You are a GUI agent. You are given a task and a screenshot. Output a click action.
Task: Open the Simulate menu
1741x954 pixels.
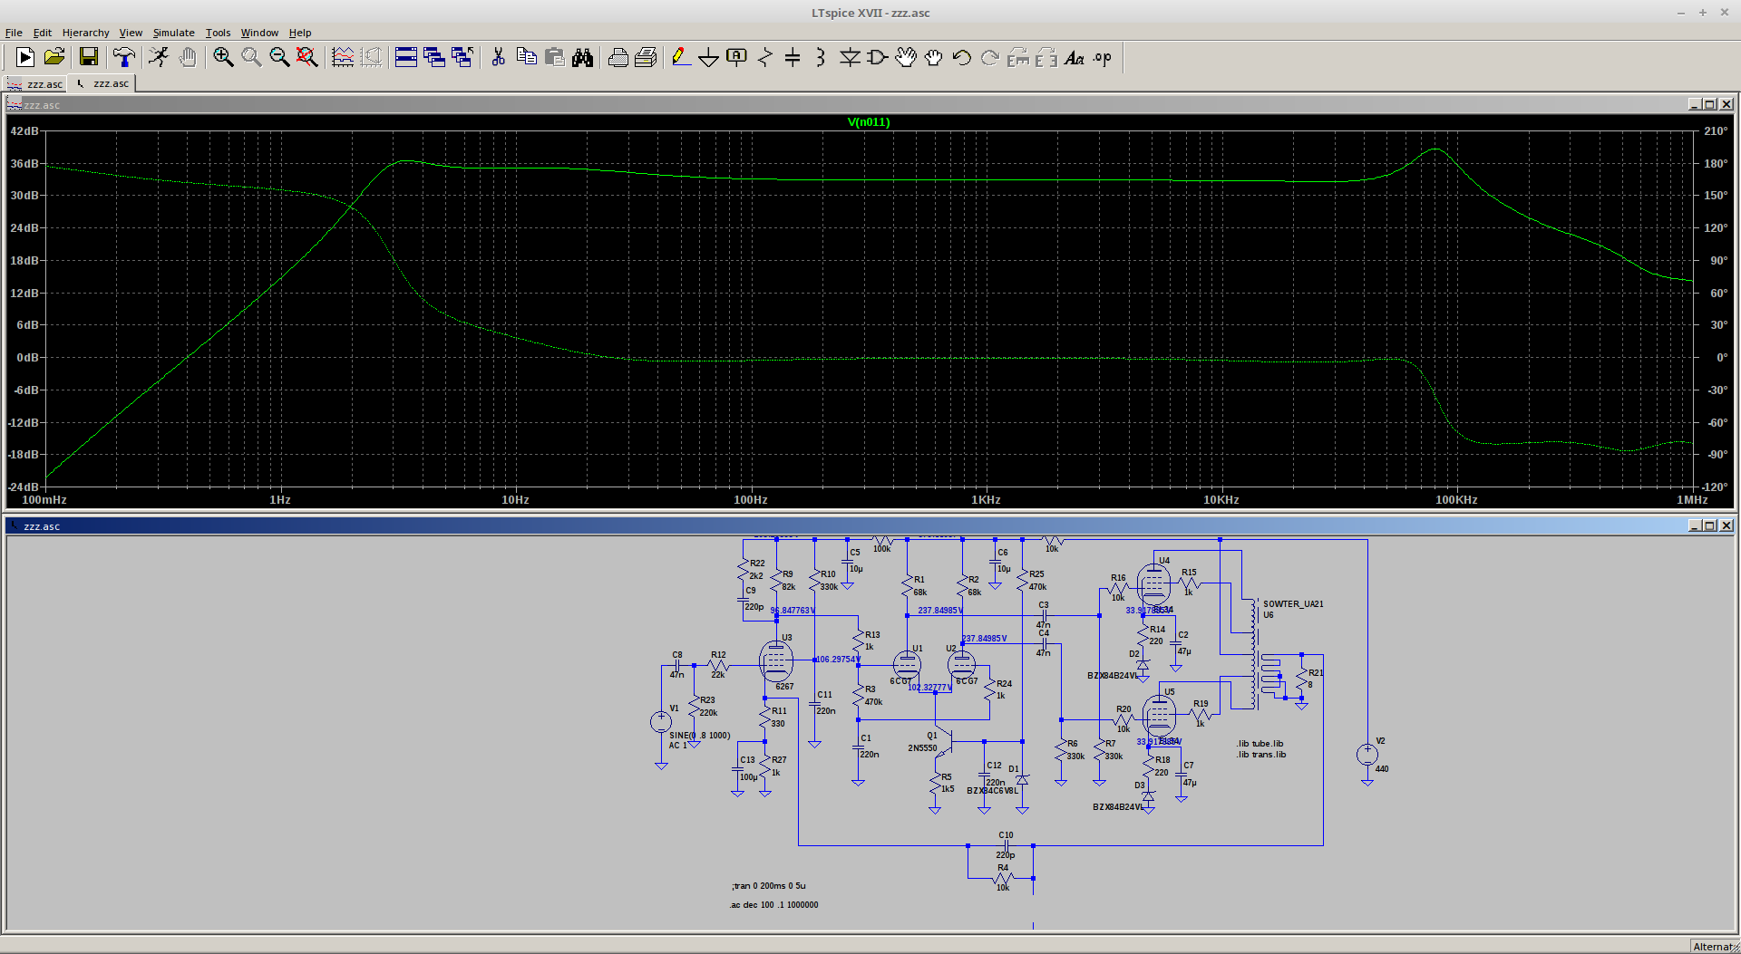(x=173, y=33)
